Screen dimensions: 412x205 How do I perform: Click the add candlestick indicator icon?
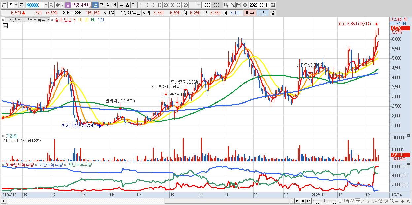coord(226,5)
